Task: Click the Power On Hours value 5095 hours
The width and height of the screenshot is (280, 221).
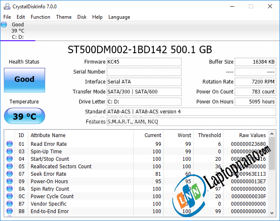Action: (x=255, y=102)
